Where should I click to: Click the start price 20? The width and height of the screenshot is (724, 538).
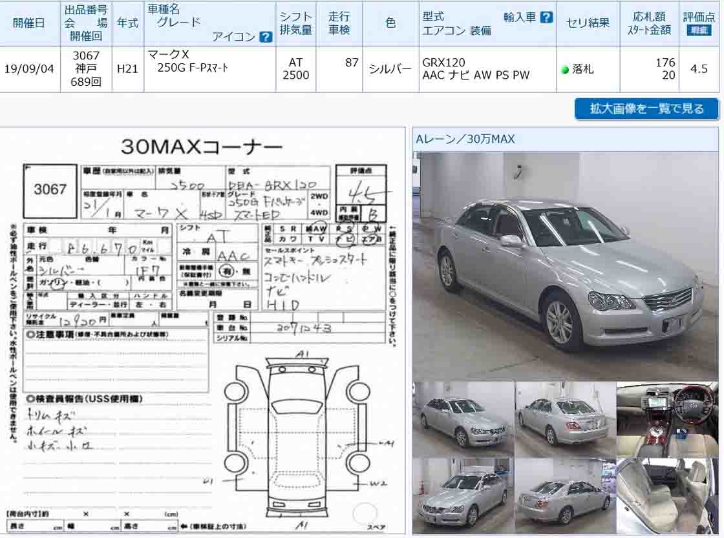click(x=668, y=75)
